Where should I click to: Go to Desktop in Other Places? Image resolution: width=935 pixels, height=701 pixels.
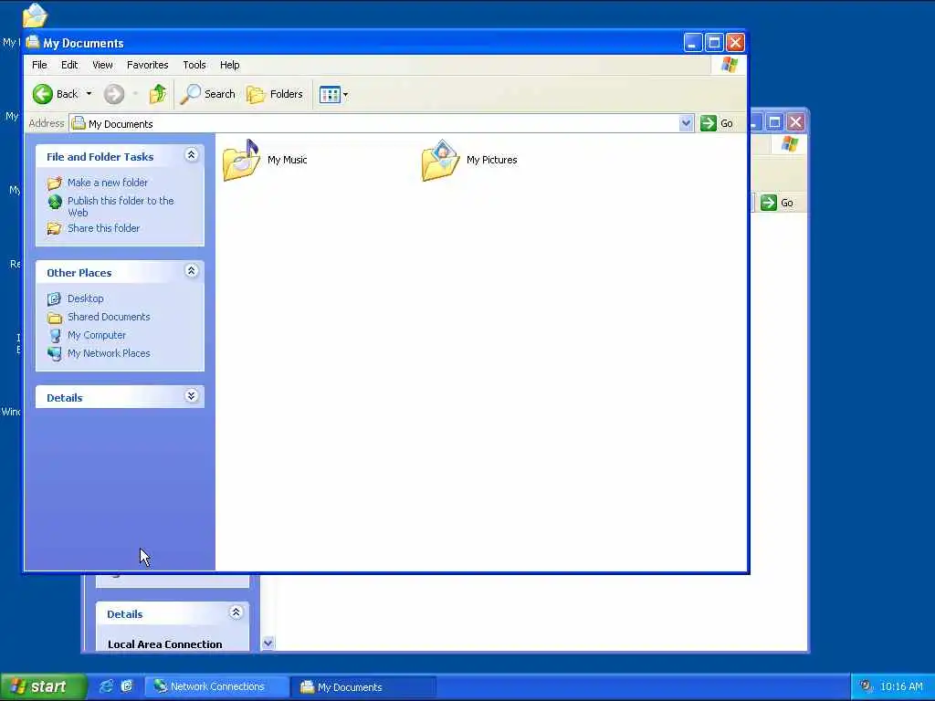[85, 298]
